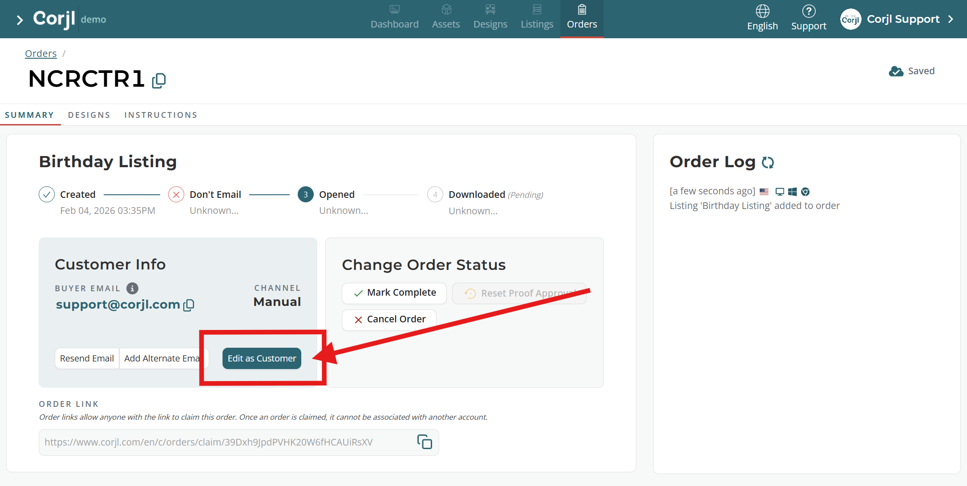Copy the order claim link
This screenshot has width=967, height=486.
click(424, 442)
